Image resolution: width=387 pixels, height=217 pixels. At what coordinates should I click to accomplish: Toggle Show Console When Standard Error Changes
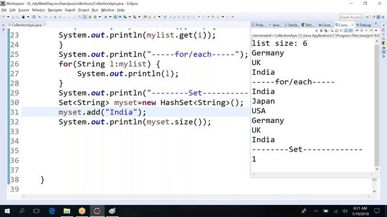pyautogui.click(x=351, y=31)
